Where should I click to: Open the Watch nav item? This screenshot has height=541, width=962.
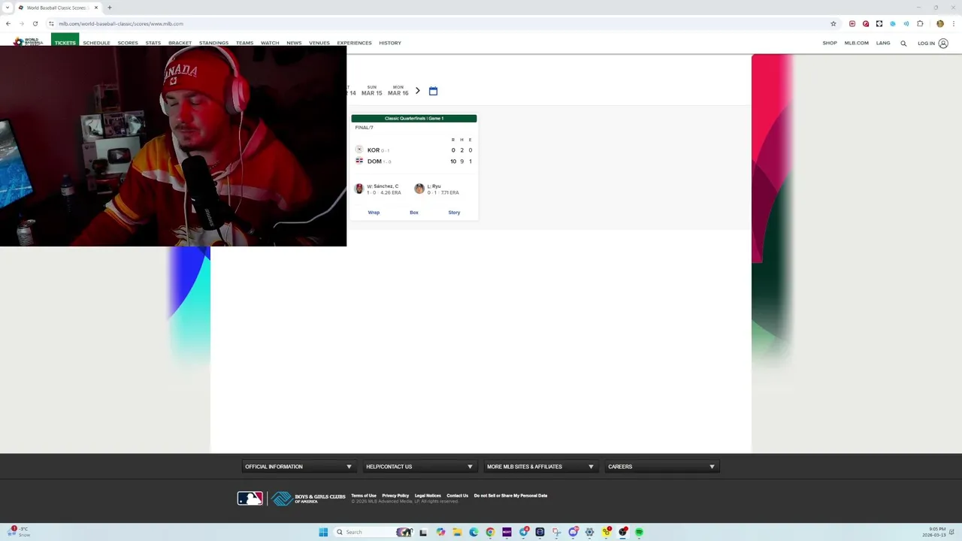tap(270, 43)
